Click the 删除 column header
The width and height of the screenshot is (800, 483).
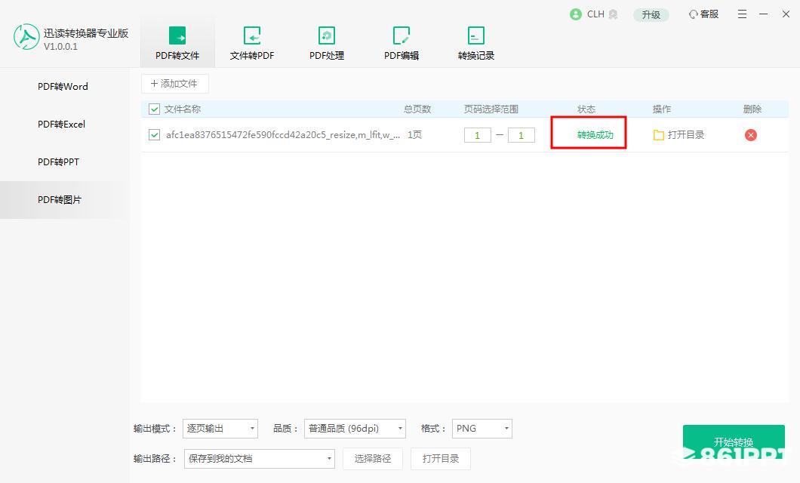click(x=752, y=109)
